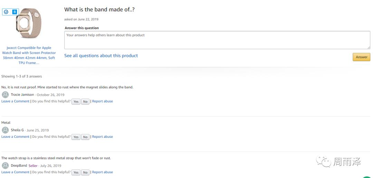
Task: Click DeepBand seller's avatar icon
Action: (x=5, y=166)
